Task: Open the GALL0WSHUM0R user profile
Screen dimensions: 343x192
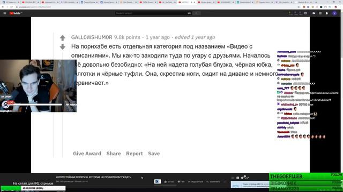Action: point(92,37)
